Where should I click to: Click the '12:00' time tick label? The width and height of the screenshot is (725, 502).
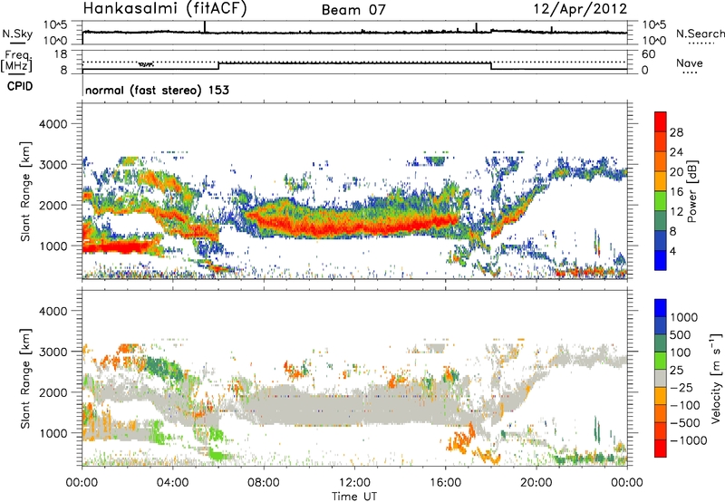(x=354, y=483)
